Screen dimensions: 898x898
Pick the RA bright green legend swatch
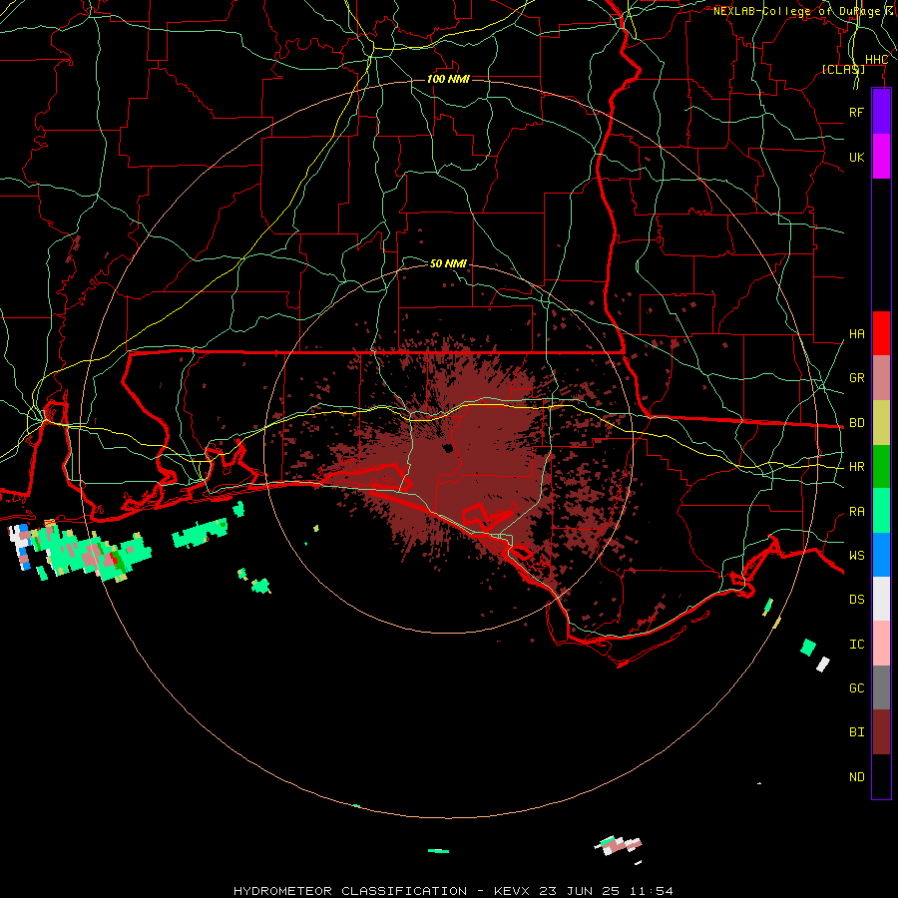881,511
